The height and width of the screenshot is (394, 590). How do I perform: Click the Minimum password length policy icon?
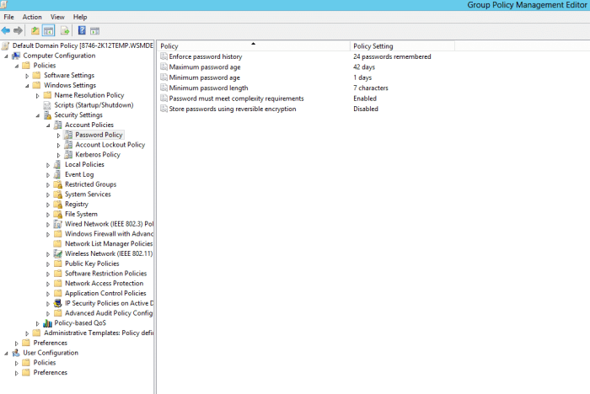click(164, 88)
